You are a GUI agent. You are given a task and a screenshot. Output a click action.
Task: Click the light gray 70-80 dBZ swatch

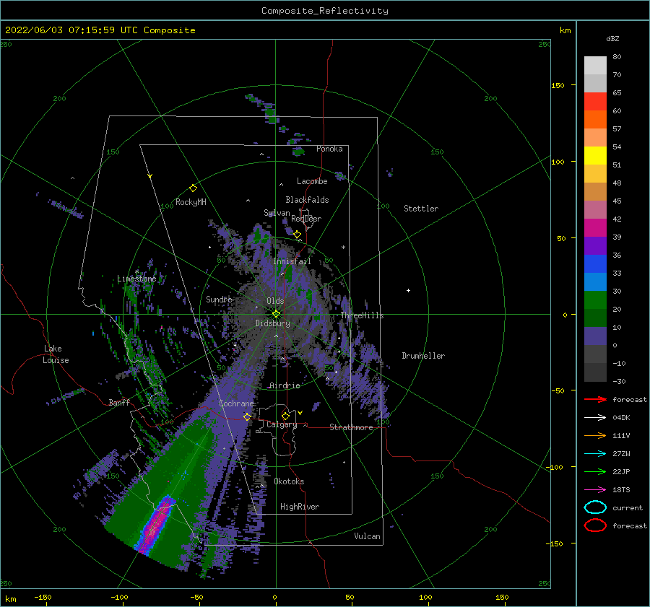[595, 65]
